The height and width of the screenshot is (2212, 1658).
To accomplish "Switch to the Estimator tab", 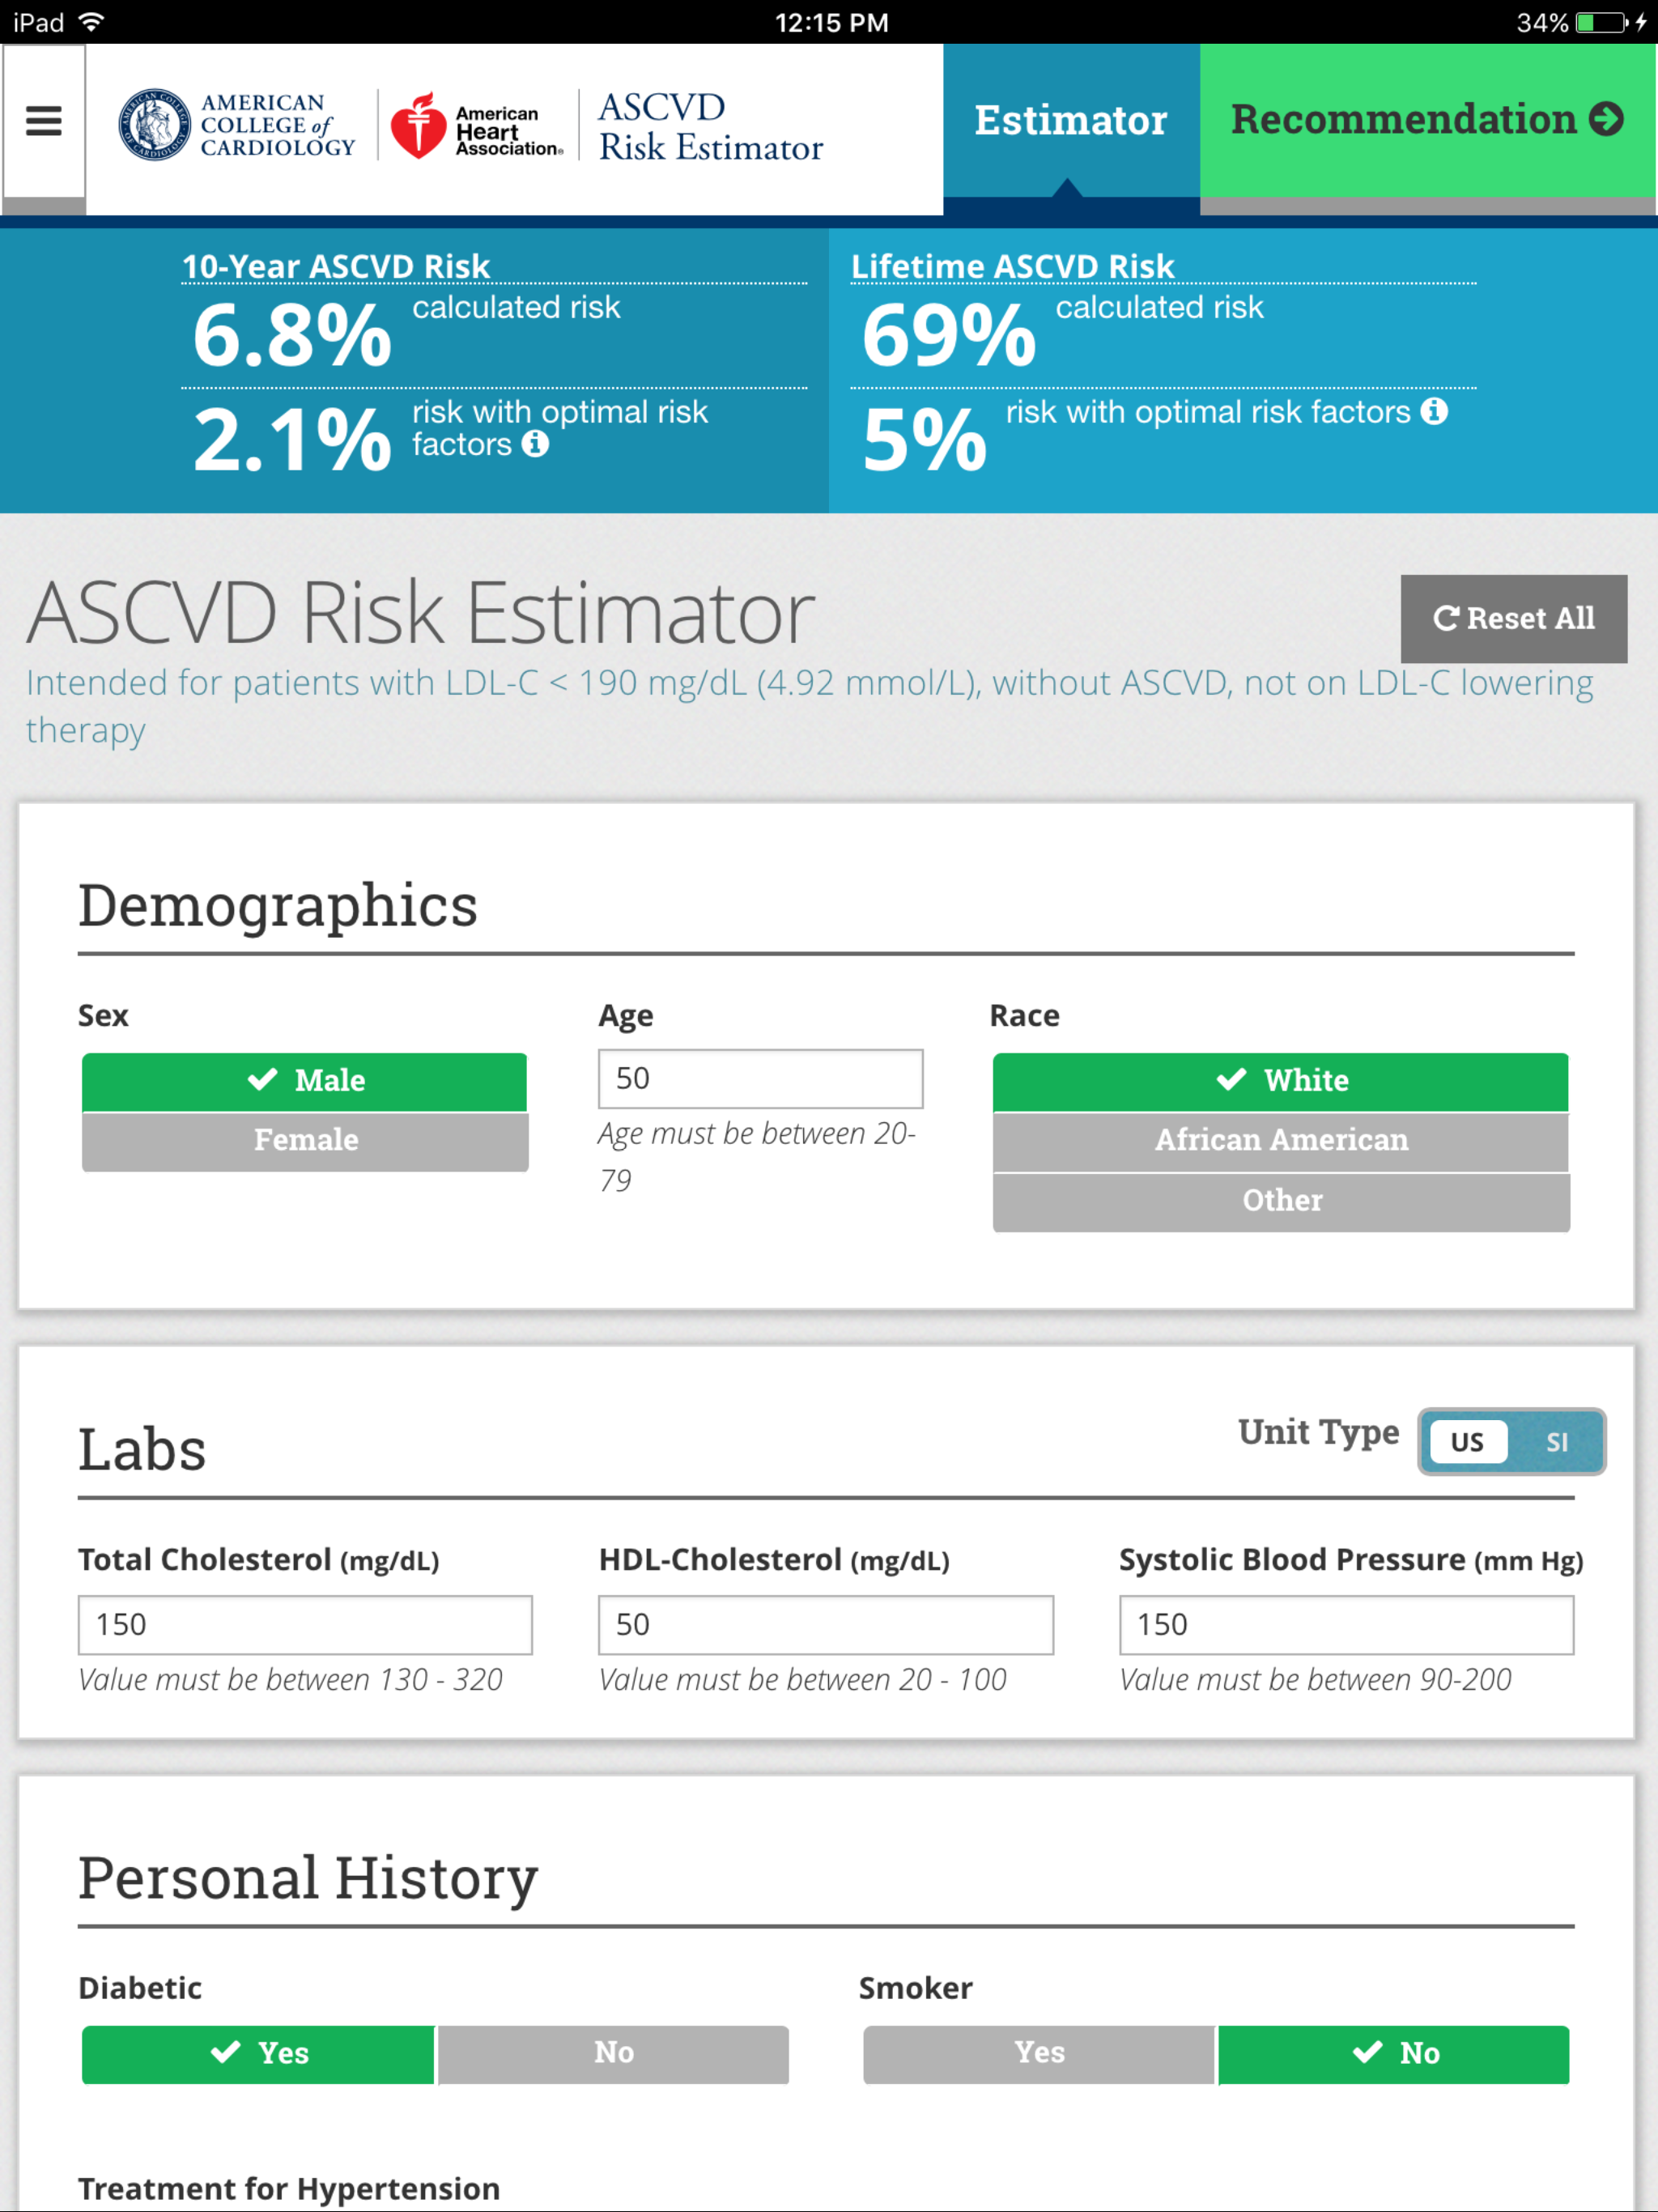I will (1070, 120).
